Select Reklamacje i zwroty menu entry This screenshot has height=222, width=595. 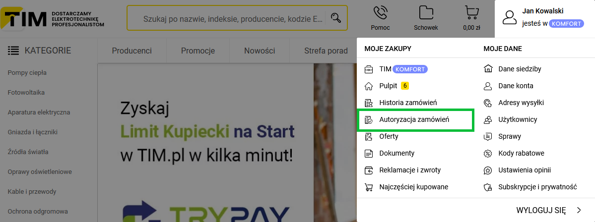pyautogui.click(x=410, y=170)
